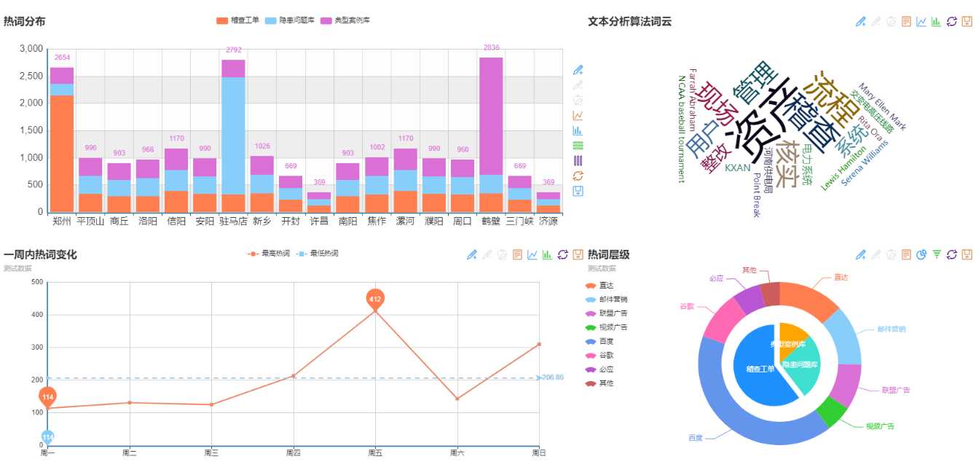The height and width of the screenshot is (467, 979).
Task: Switch 一周内热词变化 chart to line type
Action: (x=532, y=254)
